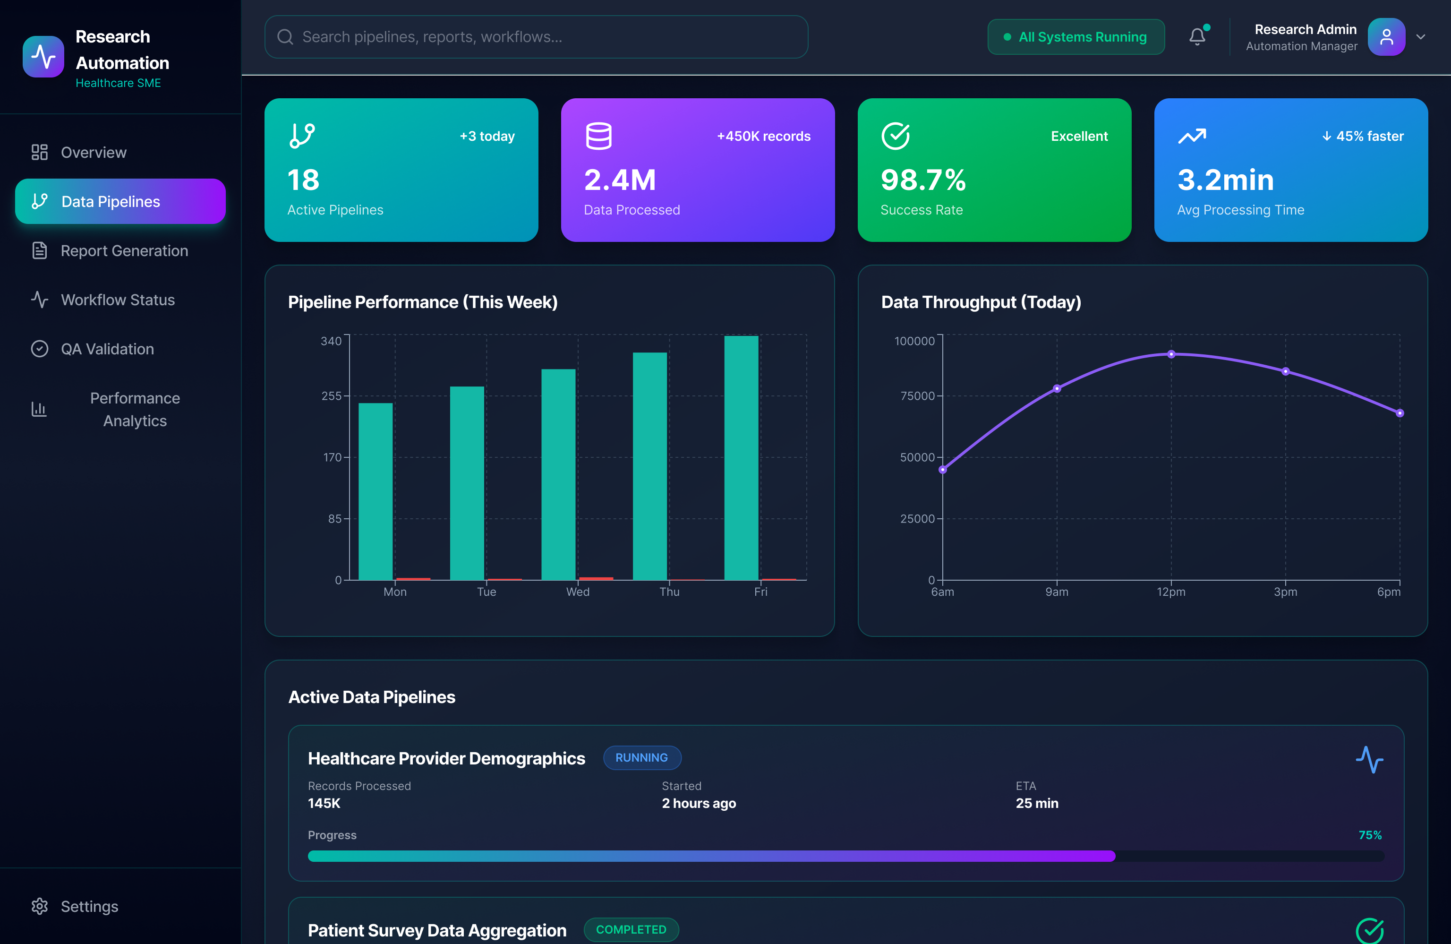This screenshot has width=1451, height=944.
Task: Select the Data Pipelines branch icon
Action: [39, 201]
